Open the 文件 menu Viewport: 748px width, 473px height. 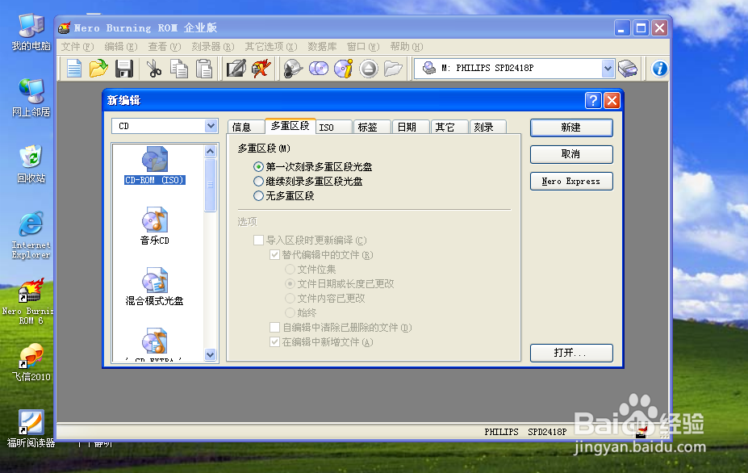click(x=77, y=47)
